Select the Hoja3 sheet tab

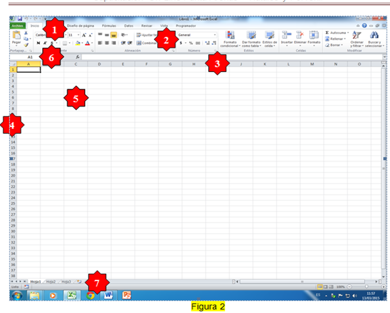coord(66,282)
